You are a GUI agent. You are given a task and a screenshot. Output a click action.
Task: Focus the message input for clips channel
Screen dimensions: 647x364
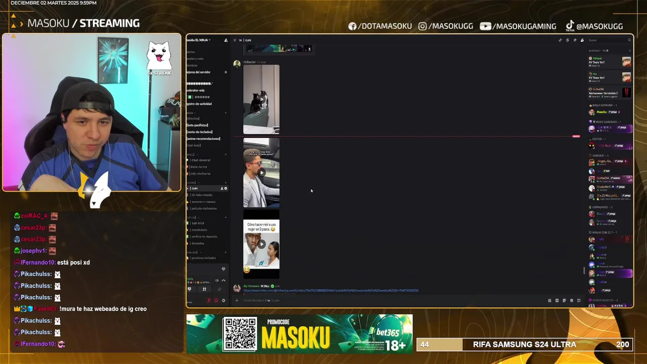(x=389, y=300)
